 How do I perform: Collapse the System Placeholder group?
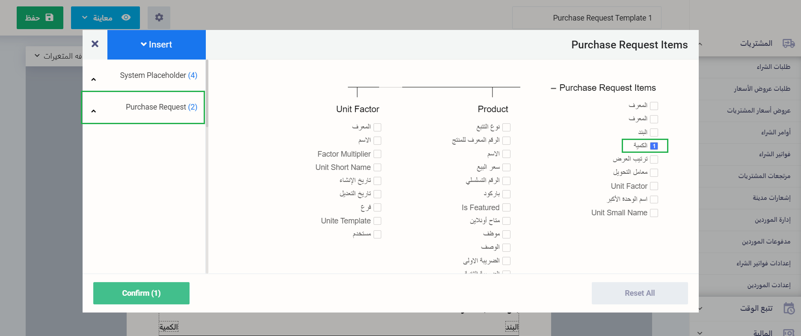[x=94, y=80]
